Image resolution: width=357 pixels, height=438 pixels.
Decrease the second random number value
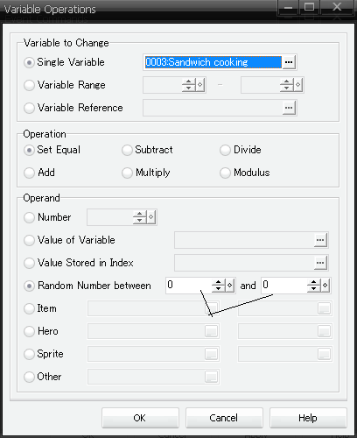[x=314, y=288]
